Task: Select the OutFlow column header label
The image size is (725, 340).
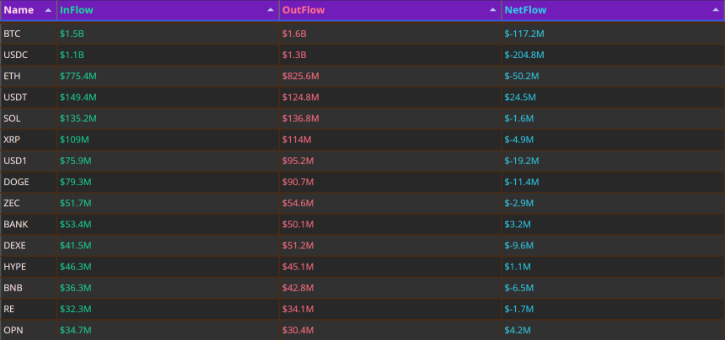Action: pos(303,10)
